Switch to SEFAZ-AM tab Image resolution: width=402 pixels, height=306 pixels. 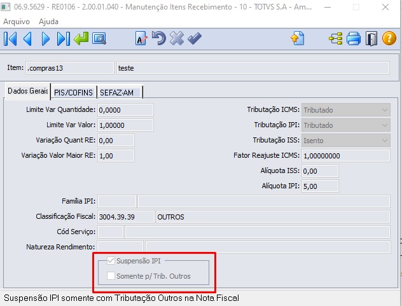click(x=120, y=92)
